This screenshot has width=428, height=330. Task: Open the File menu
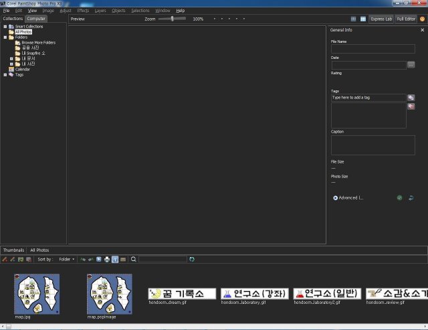[x=6, y=11]
